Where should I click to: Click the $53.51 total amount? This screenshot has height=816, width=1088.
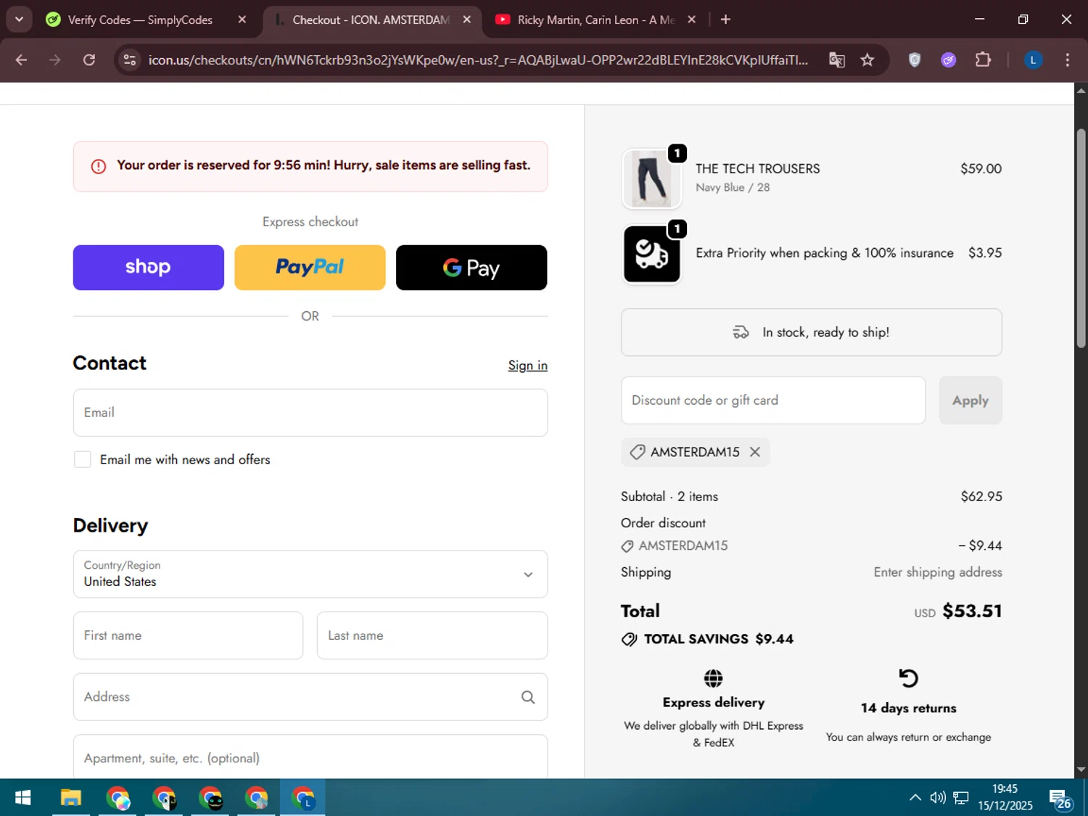click(x=972, y=611)
